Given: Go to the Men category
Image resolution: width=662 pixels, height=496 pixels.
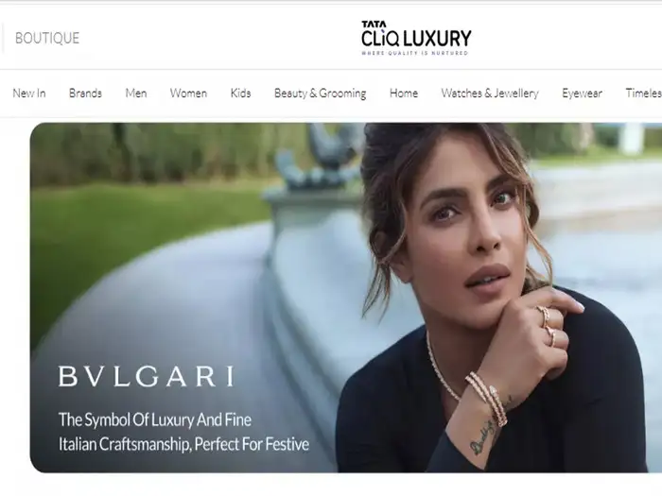Looking at the screenshot, I should [x=136, y=93].
